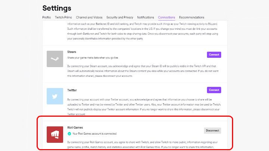Click the Twitter bird logo
This screenshot has width=269, height=151.
[x=55, y=96]
